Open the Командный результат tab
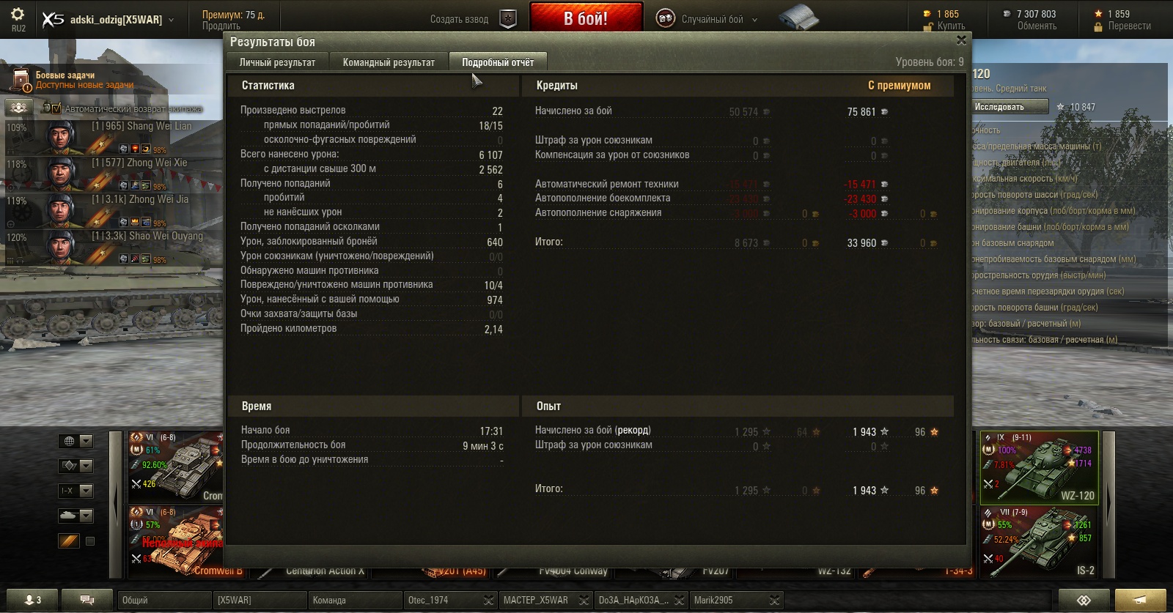The height and width of the screenshot is (613, 1173). pos(389,62)
